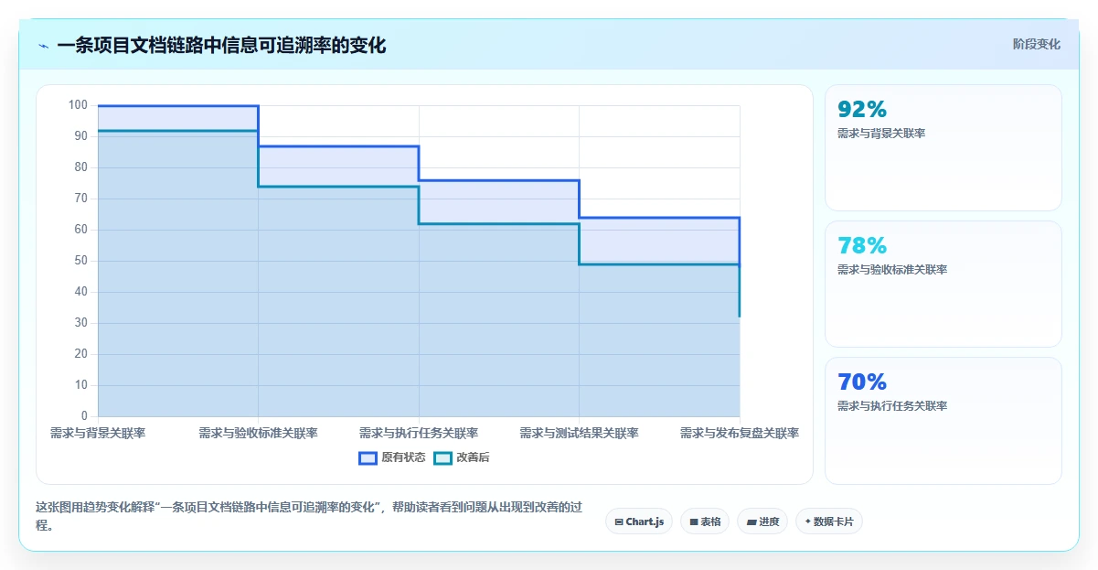
Task: Click the 改善后 legend label text
Action: click(x=473, y=457)
